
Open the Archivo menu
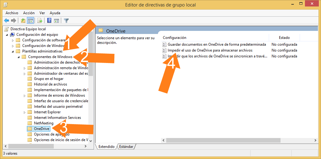pos(12,13)
